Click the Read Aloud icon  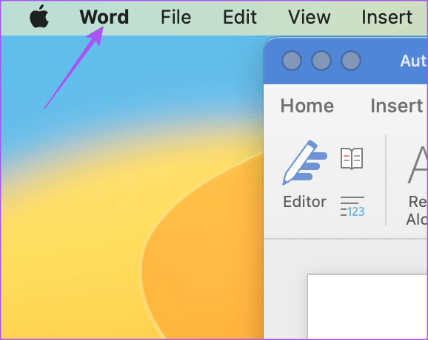pos(418,165)
